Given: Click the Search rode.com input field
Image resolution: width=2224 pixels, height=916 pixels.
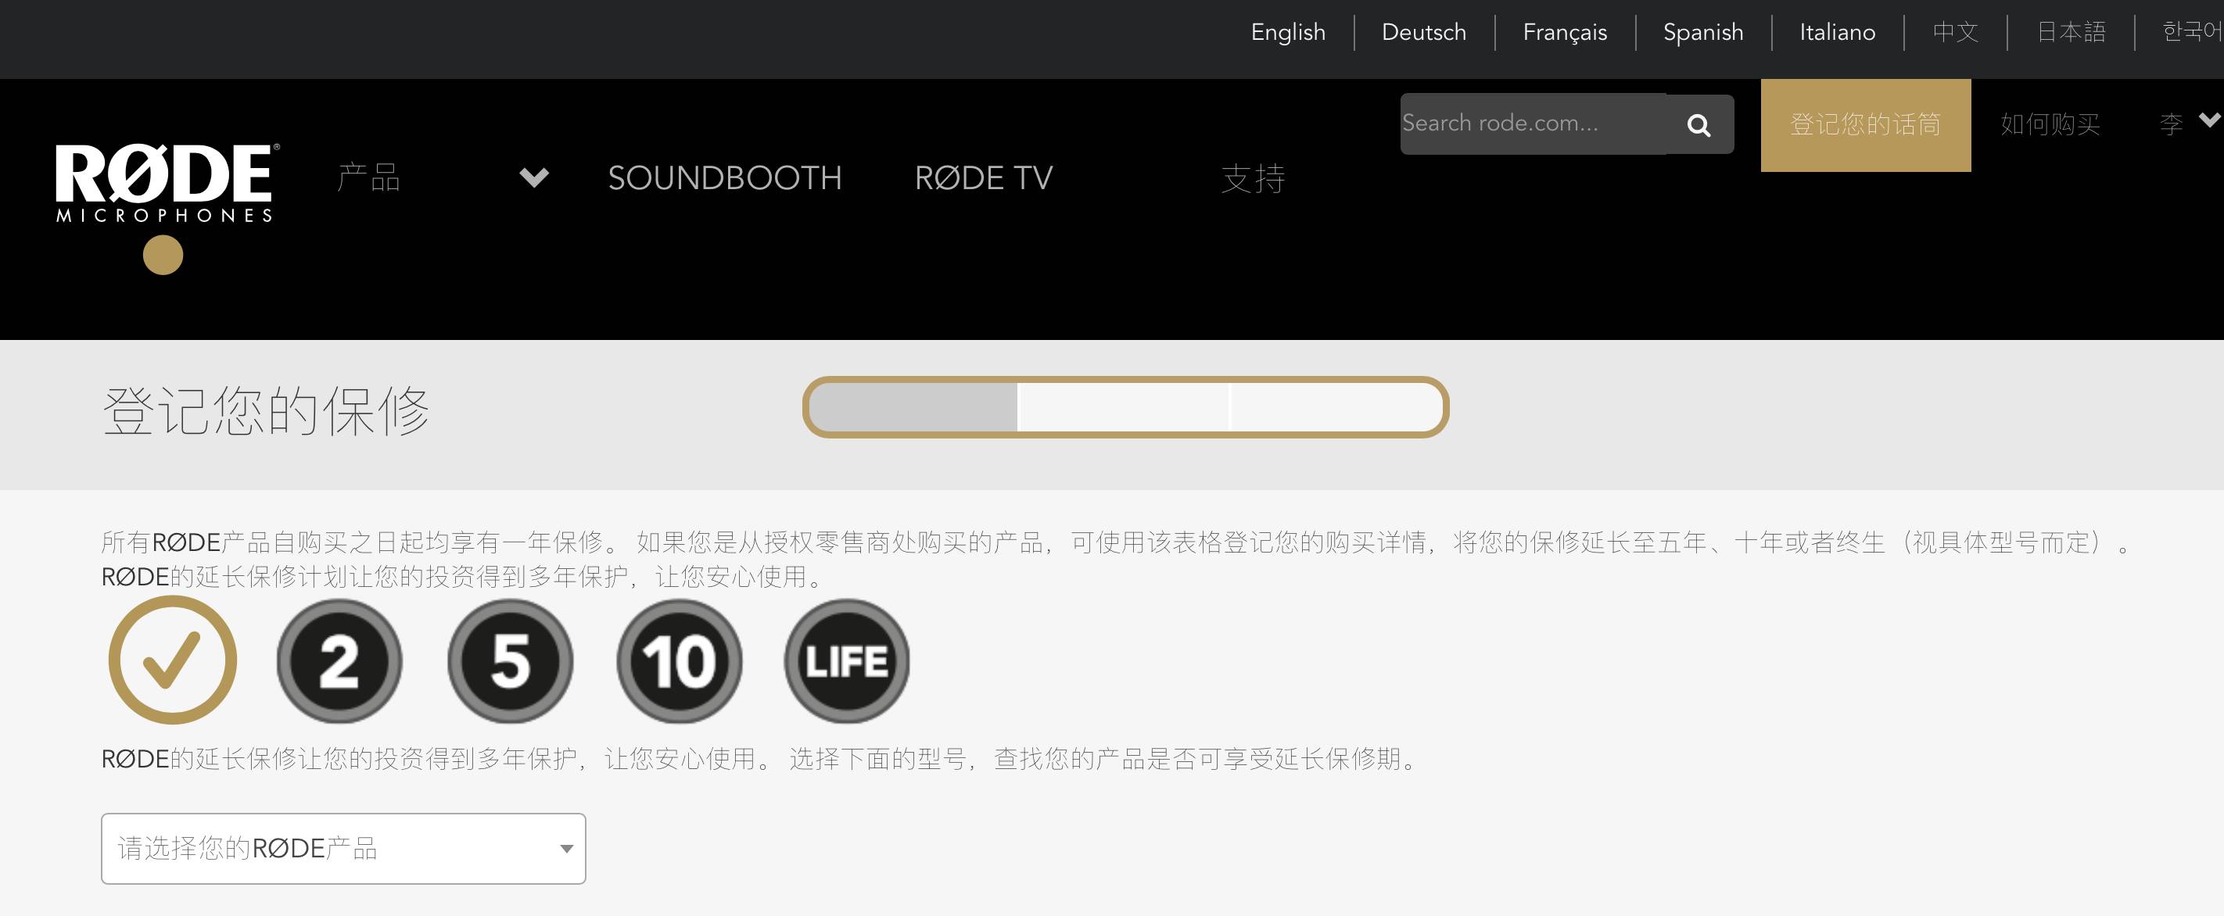Looking at the screenshot, I should click(1533, 123).
